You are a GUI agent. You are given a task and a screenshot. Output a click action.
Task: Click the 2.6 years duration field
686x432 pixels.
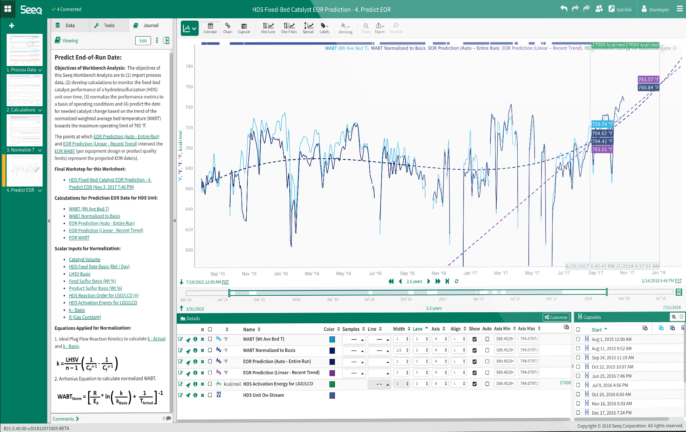[x=414, y=282]
